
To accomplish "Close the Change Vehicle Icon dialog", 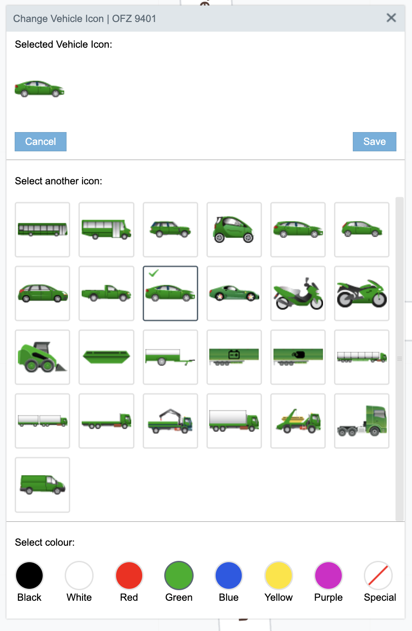I will pyautogui.click(x=391, y=18).
